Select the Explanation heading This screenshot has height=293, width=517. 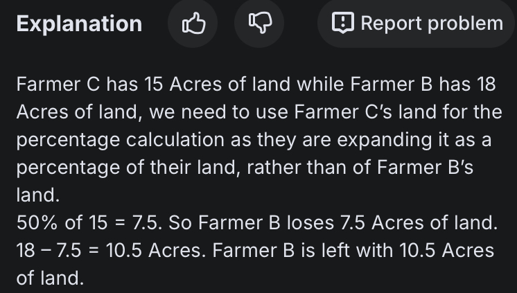pyautogui.click(x=79, y=24)
